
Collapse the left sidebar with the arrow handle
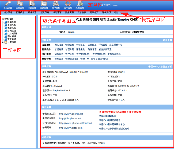[x=37, y=60]
